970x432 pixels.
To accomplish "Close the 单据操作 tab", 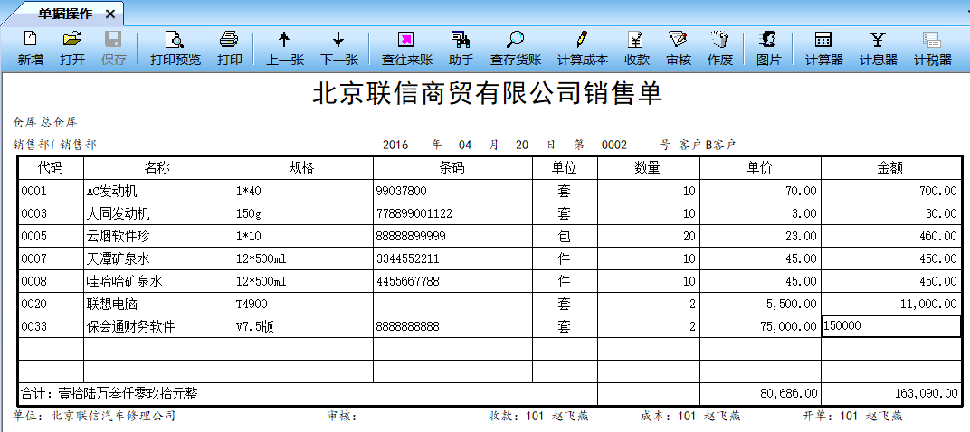I will pos(110,14).
